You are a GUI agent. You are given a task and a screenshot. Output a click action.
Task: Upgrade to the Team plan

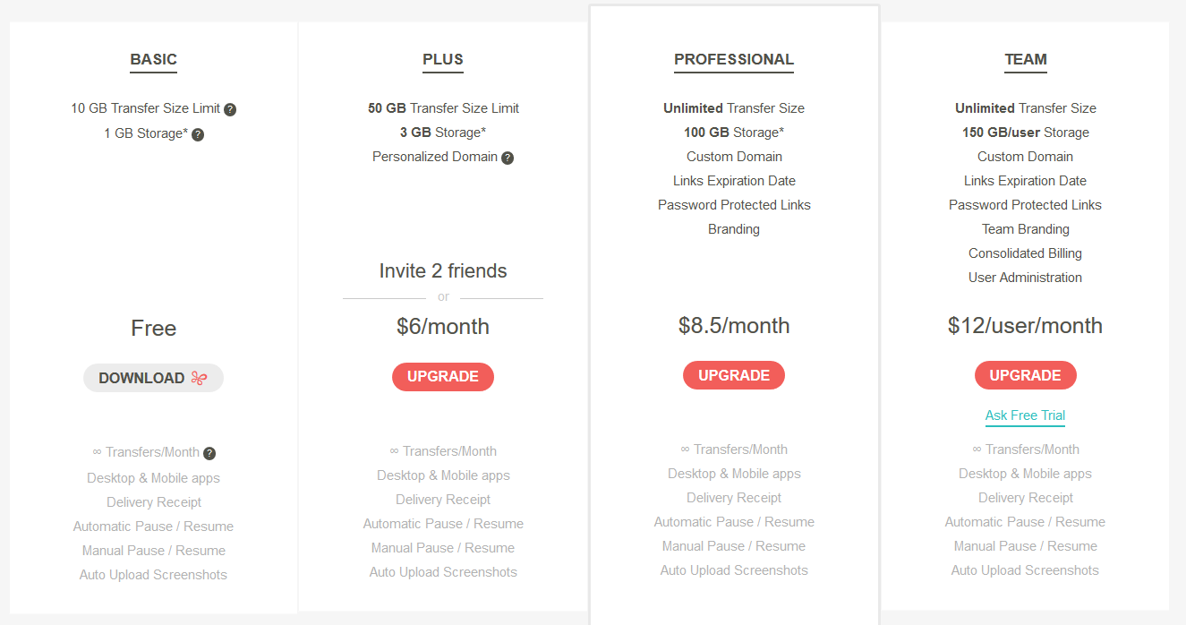(x=1025, y=375)
